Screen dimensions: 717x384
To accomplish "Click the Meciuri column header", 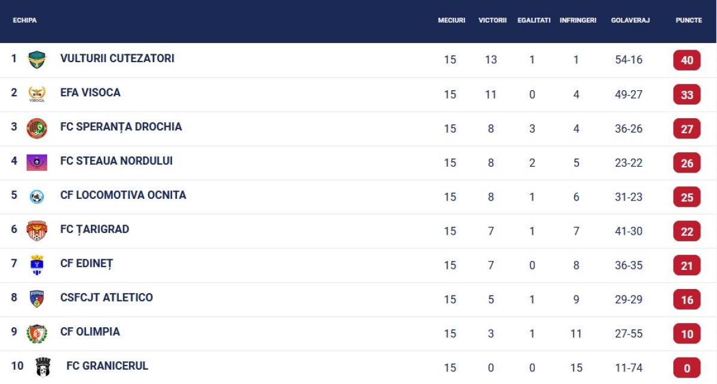I will tap(451, 20).
